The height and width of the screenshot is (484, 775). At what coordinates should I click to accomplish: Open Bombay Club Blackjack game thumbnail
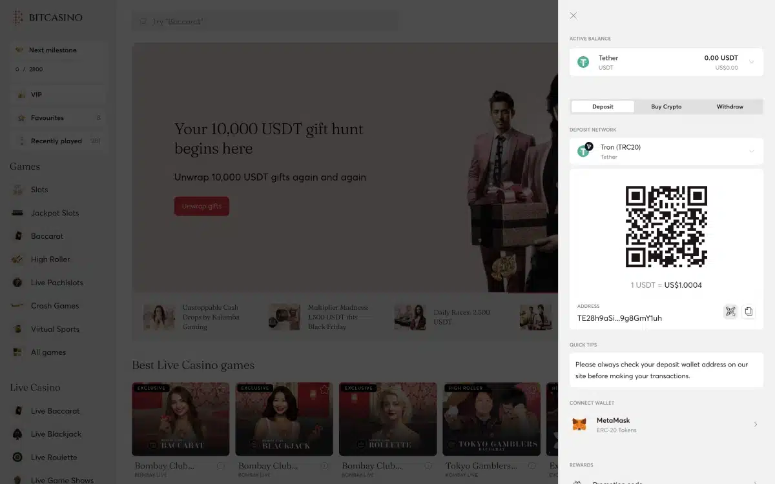[x=284, y=419]
